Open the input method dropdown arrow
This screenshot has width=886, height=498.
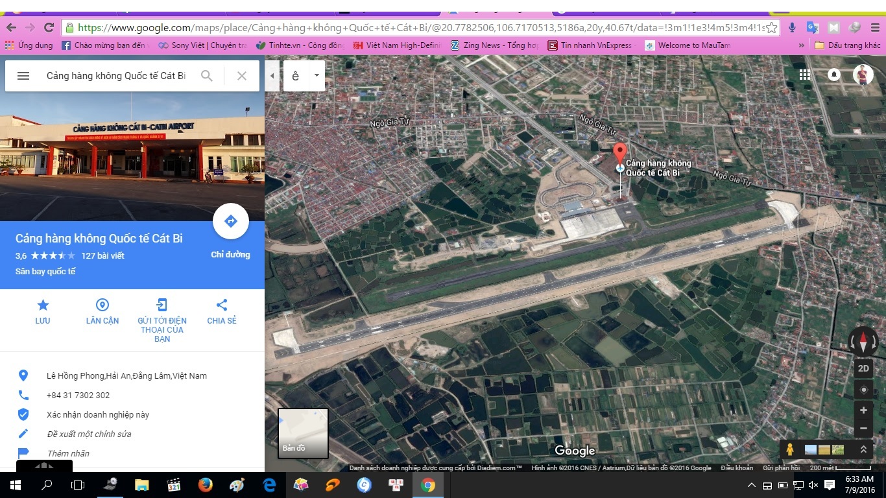(x=317, y=75)
